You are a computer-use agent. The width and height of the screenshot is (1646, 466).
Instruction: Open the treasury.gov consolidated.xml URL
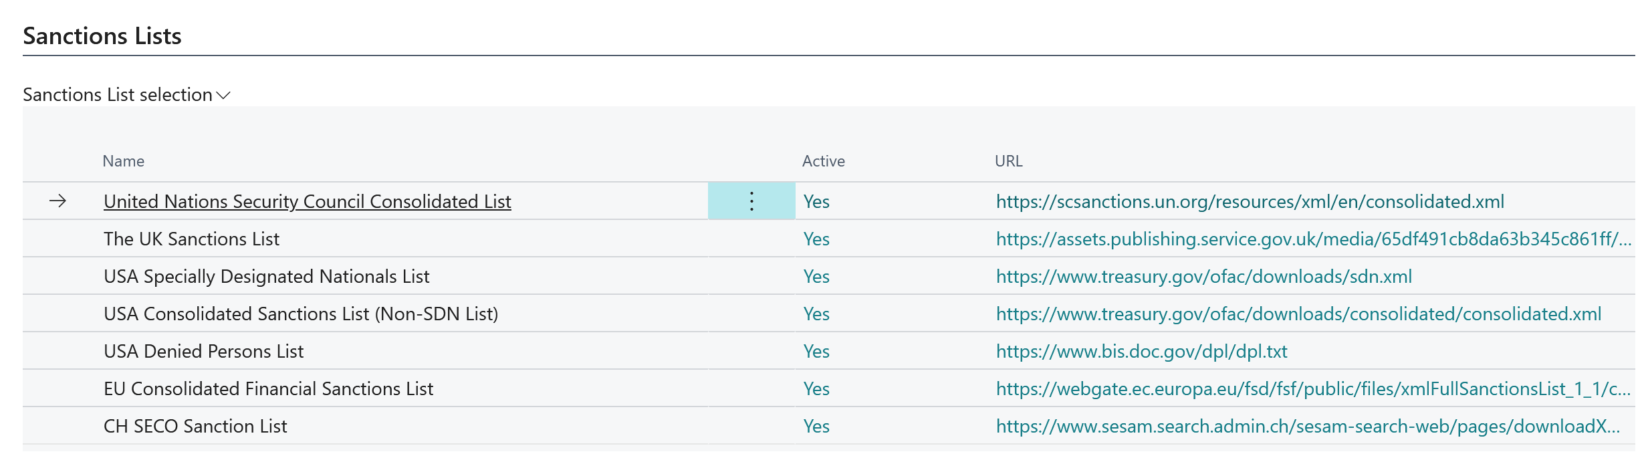tap(1298, 314)
